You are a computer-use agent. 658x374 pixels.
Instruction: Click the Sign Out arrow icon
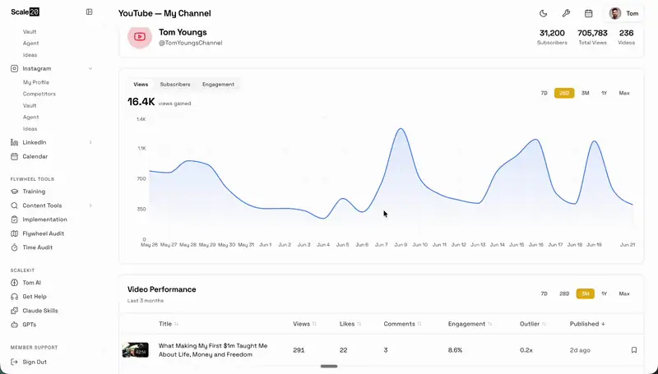click(14, 362)
